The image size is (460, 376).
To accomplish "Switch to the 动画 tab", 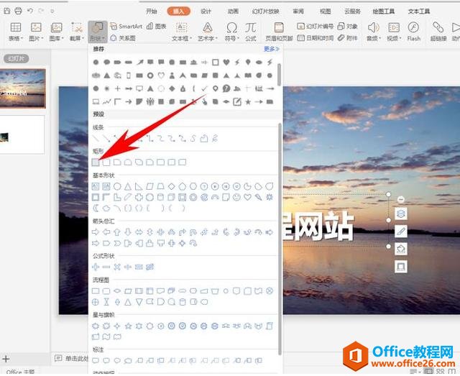I will pyautogui.click(x=233, y=12).
